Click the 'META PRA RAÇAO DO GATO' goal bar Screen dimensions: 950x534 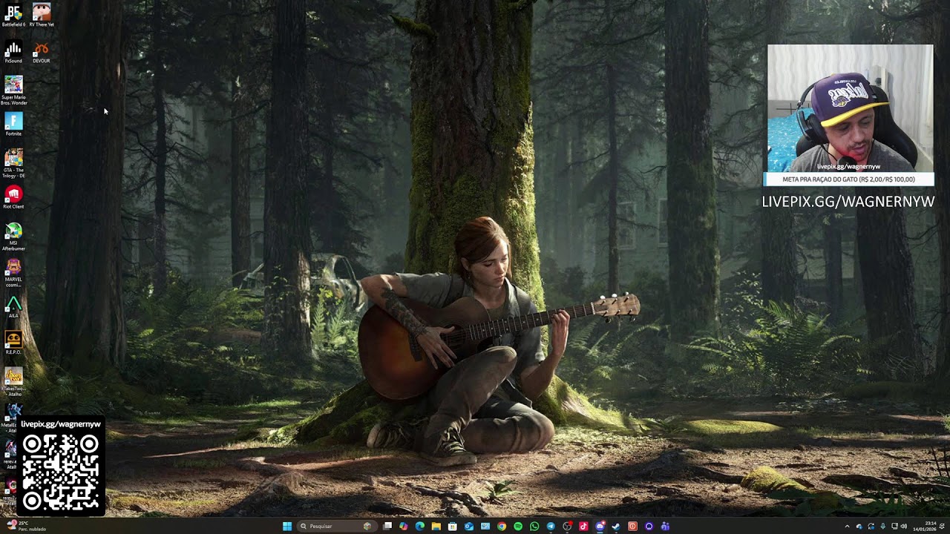(848, 179)
